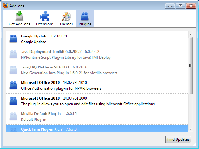Click the 'Default Plug-in' description text
Viewport: 199px width, 149px height.
pos(34,120)
